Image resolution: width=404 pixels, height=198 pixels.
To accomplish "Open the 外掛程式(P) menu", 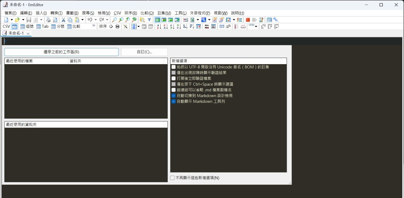I will 200,13.
